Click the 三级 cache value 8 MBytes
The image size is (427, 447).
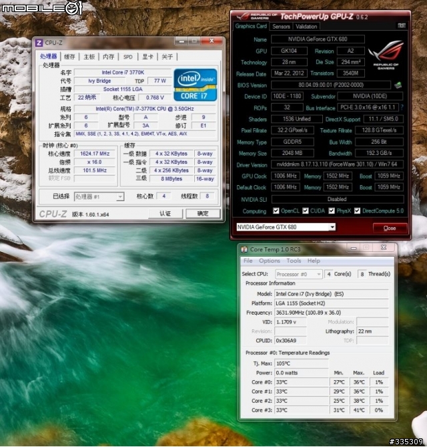[x=171, y=179]
